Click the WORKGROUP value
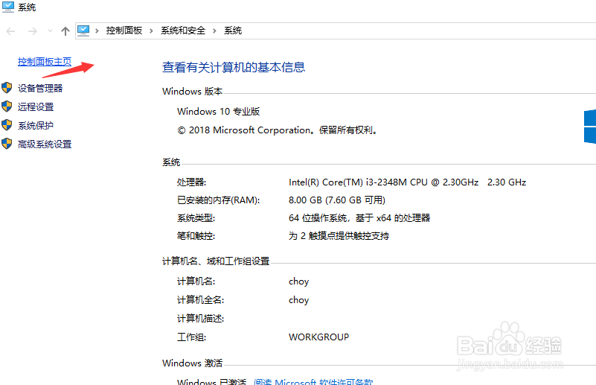Screen dimensions: 596x385 click(318, 337)
